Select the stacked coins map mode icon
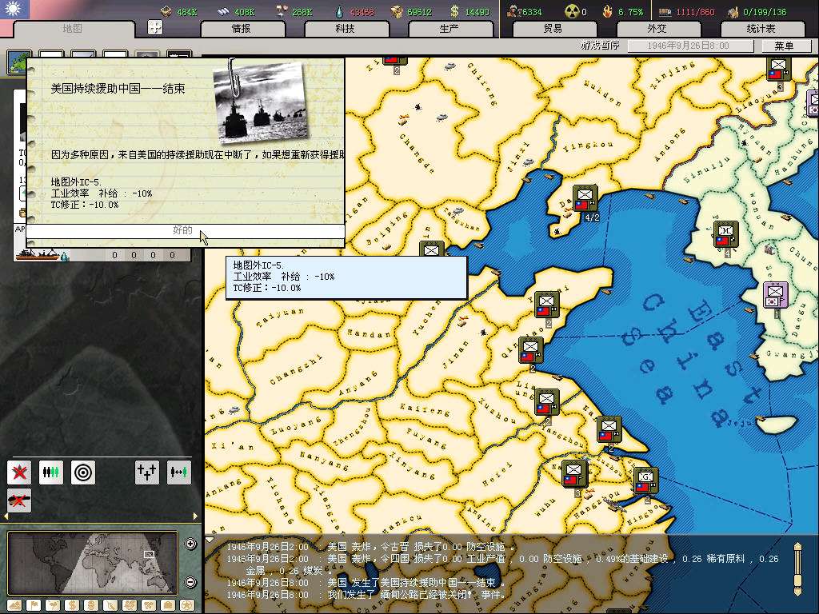The width and height of the screenshot is (819, 614). [91, 605]
